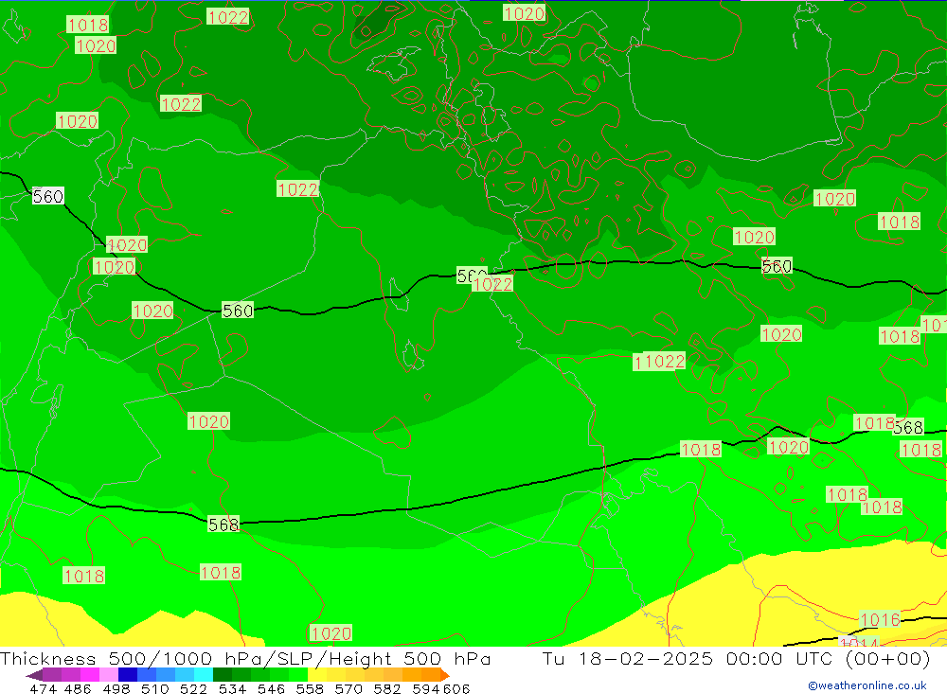Click the '534' legend value
The width and height of the screenshot is (947, 694).
click(233, 688)
